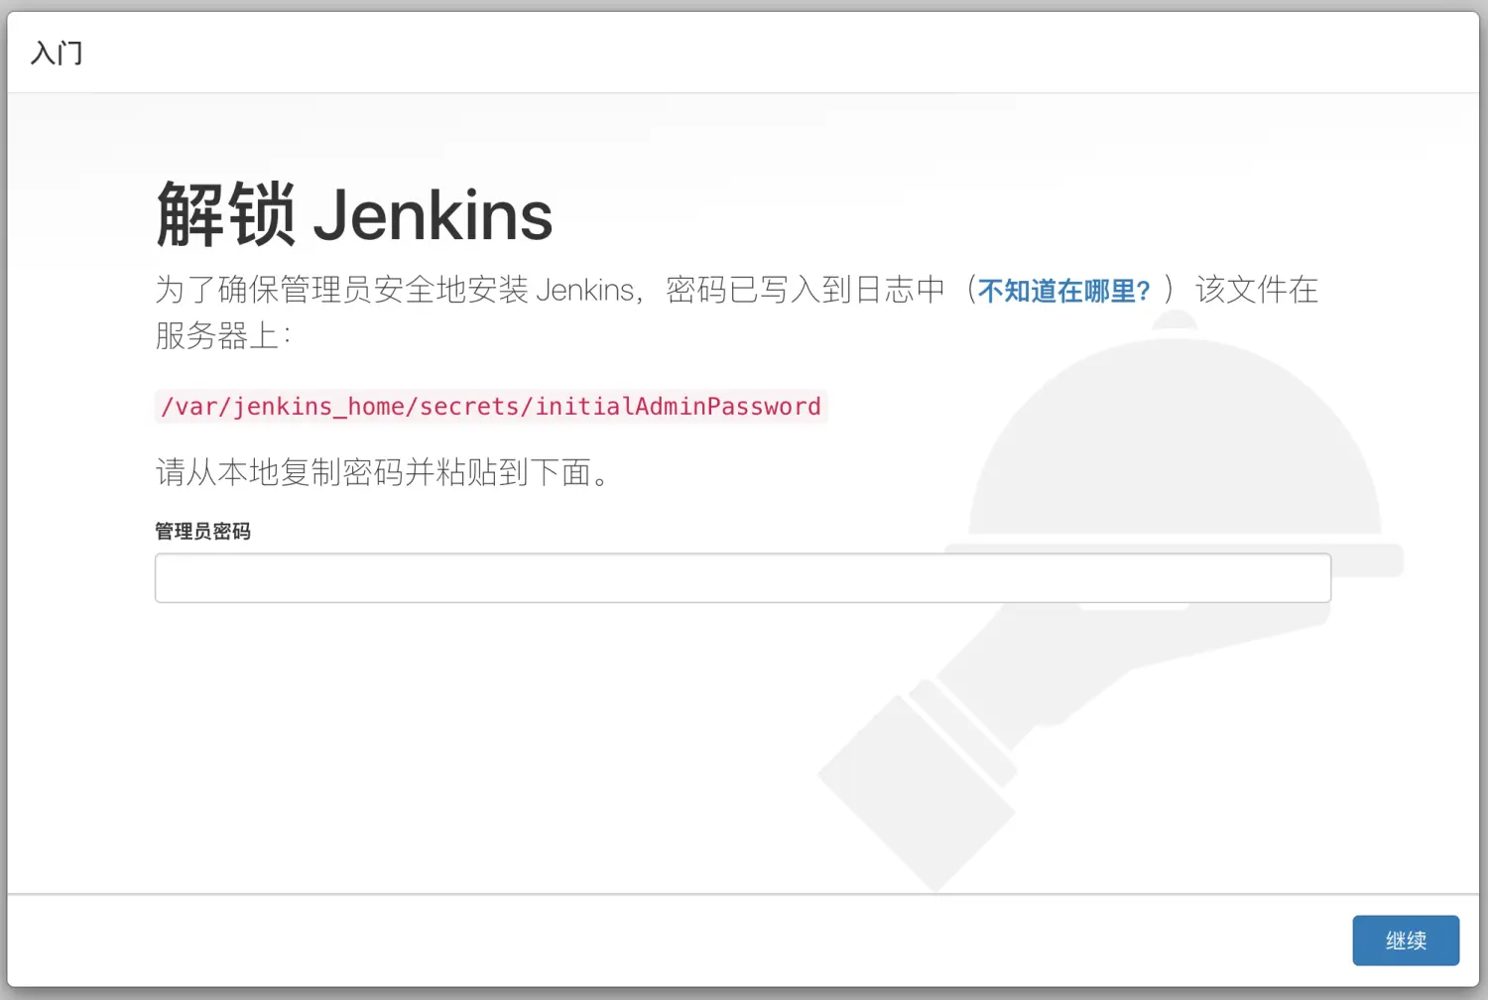Click the 该文件在 text after the link
1488x1000 pixels.
coord(1257,290)
